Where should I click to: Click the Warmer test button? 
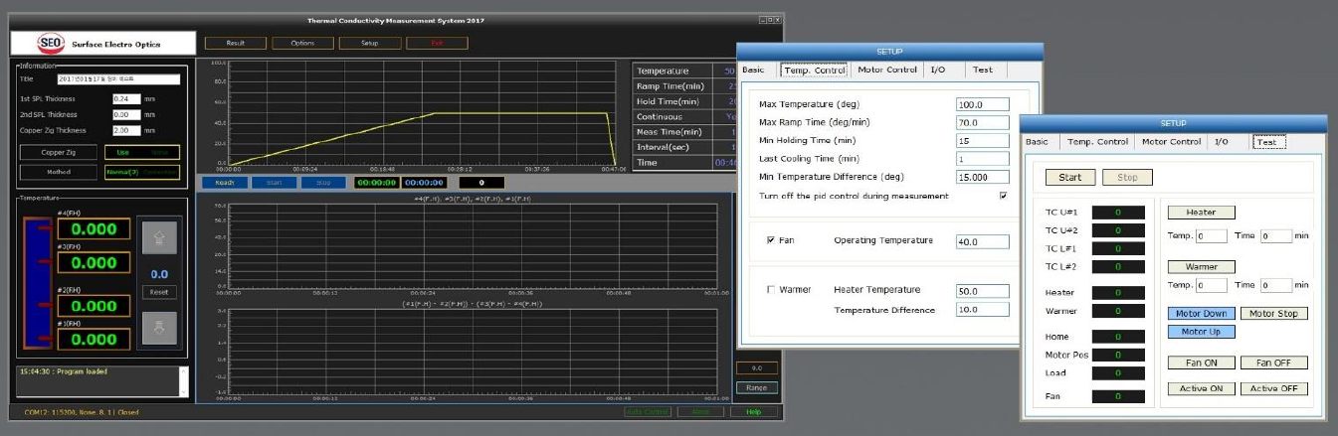click(x=1201, y=266)
